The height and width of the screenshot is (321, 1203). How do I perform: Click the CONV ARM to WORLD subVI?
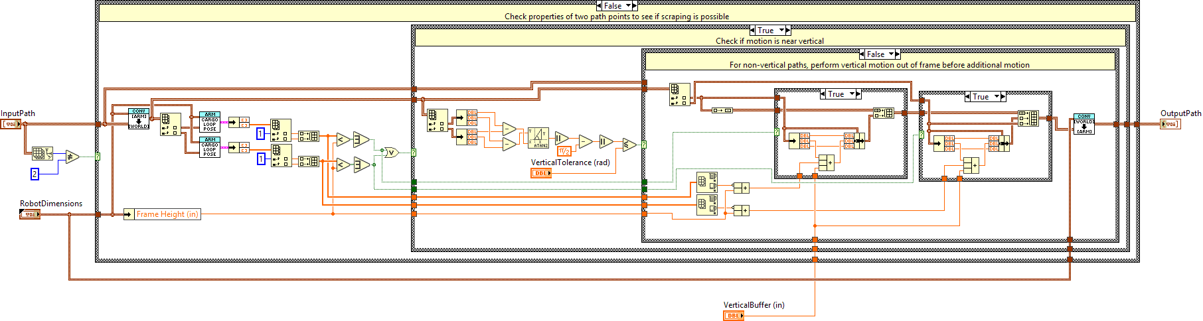139,119
